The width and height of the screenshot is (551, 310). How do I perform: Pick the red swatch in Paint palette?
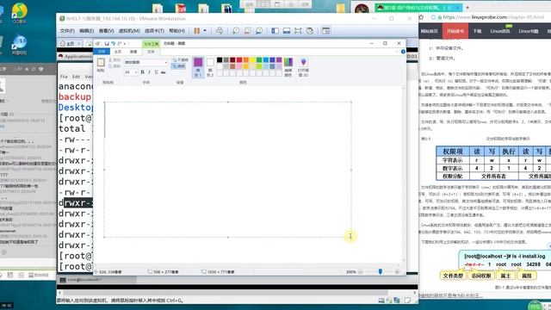coord(239,60)
